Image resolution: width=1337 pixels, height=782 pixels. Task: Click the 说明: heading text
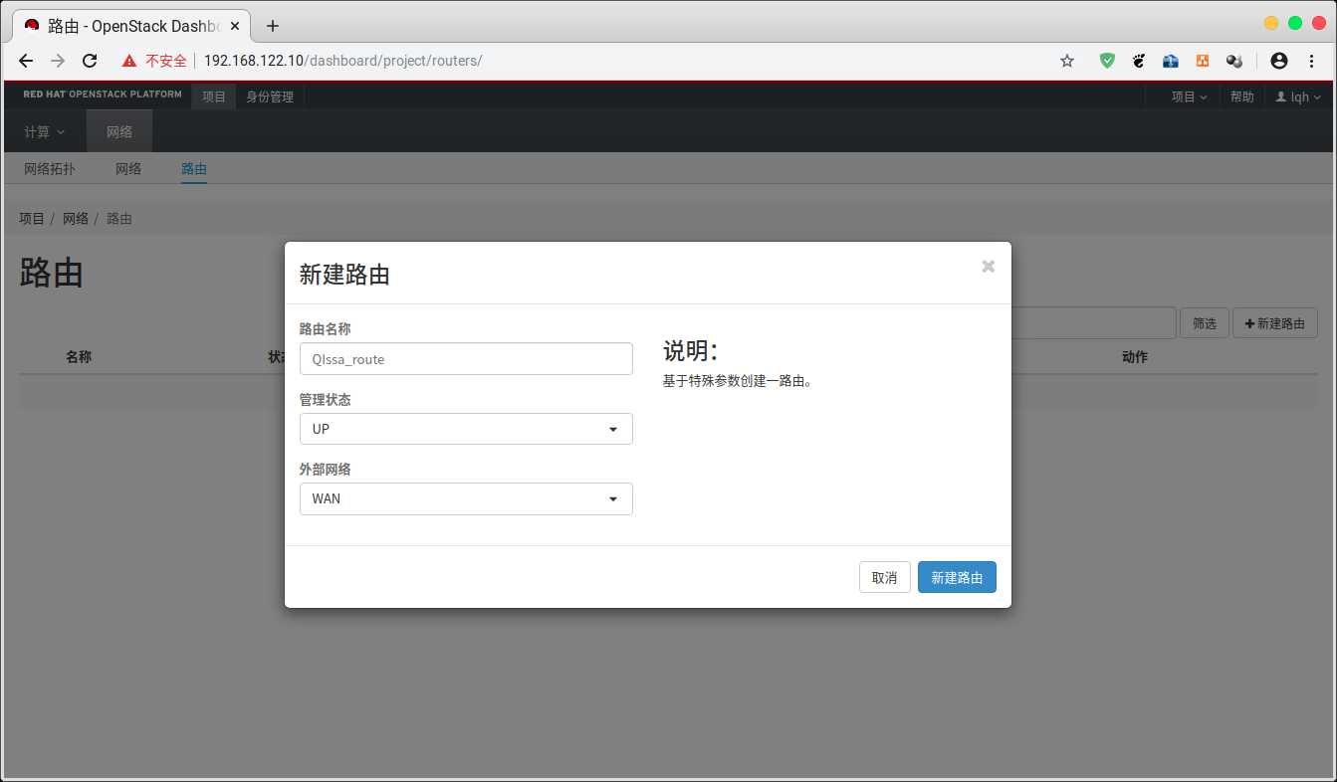pyautogui.click(x=690, y=350)
